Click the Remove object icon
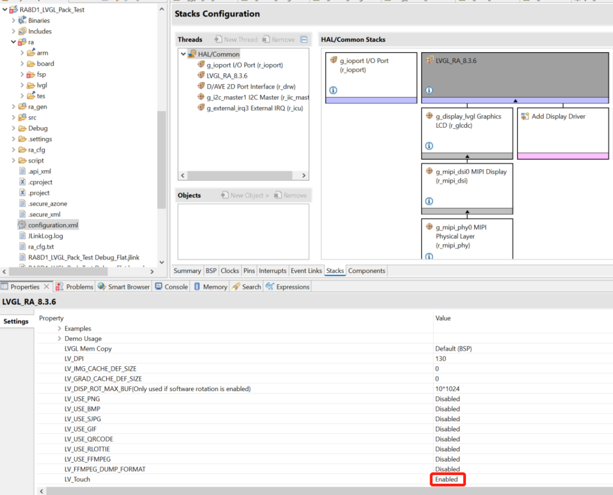613x495 pixels. coord(278,195)
